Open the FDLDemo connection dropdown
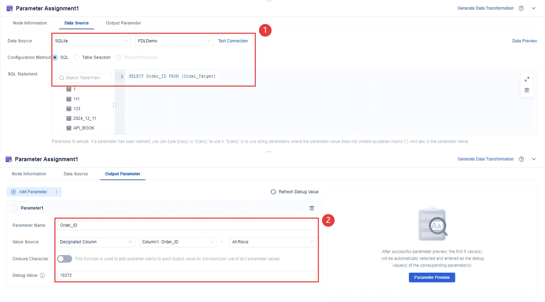Viewport: 545px width, 302px height. pos(174,41)
